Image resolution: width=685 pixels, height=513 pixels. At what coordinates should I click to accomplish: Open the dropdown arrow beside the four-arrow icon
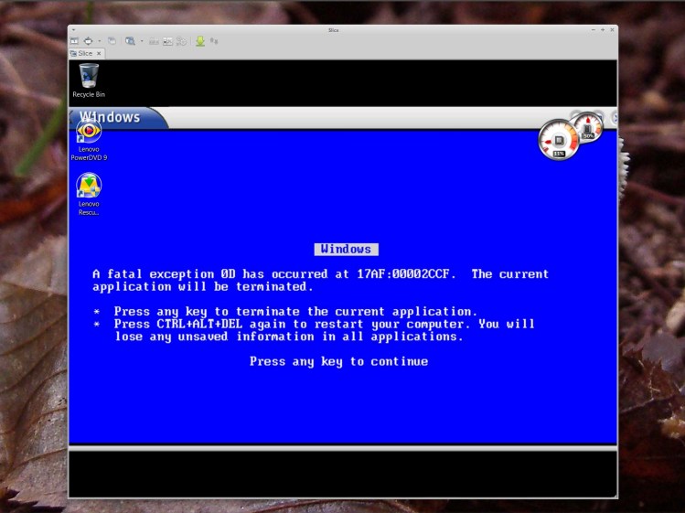pos(100,41)
